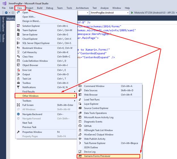Select Web Publish Activity entry
The height and width of the screenshot is (159, 177).
94,139
